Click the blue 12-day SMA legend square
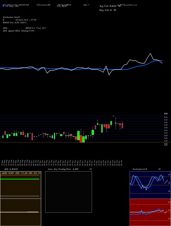Image resolution: width=171 pixels, height=226 pixels. [x=3, y=5]
